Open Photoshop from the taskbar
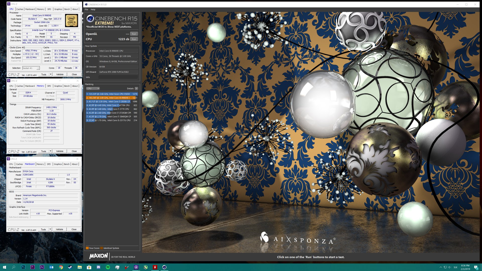The height and width of the screenshot is (271, 482). [x=23, y=267]
